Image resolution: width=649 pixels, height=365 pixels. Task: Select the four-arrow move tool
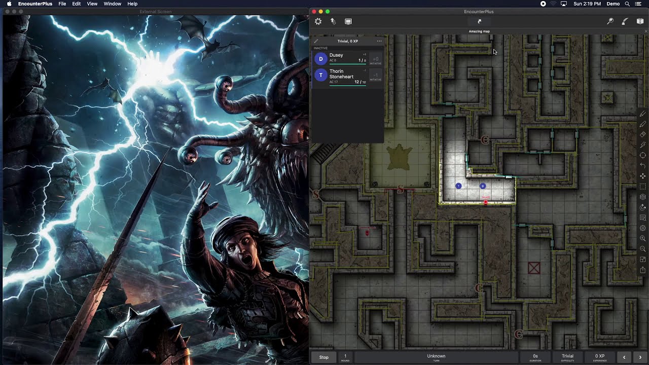pos(643,176)
